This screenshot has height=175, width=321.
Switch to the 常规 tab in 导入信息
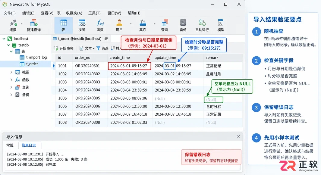pyautogui.click(x=10, y=145)
